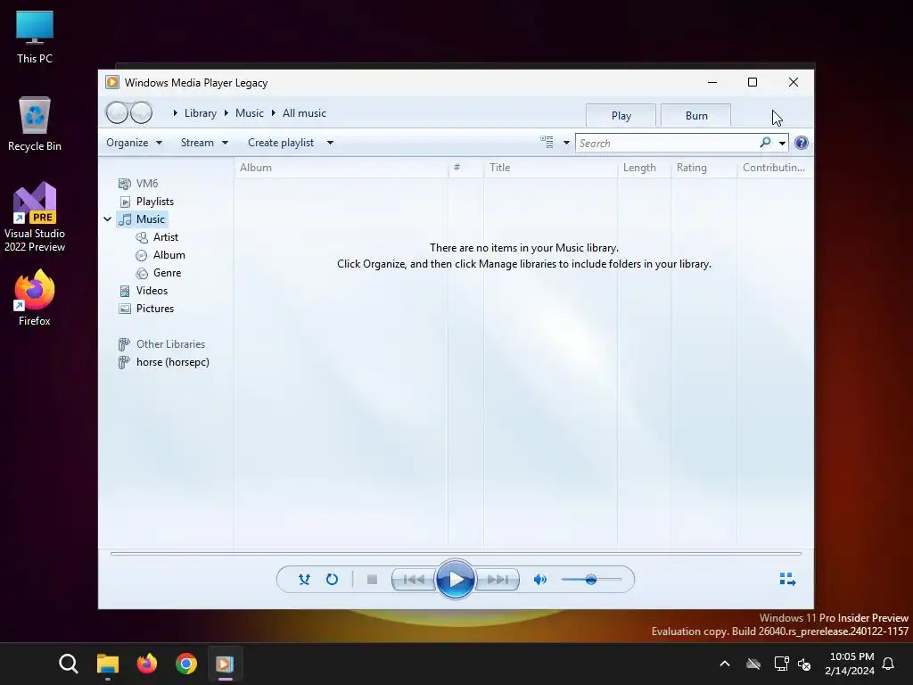This screenshot has width=913, height=685.
Task: Click the Length column header
Action: pos(644,168)
